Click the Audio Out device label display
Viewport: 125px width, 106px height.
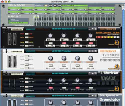(18, 23)
